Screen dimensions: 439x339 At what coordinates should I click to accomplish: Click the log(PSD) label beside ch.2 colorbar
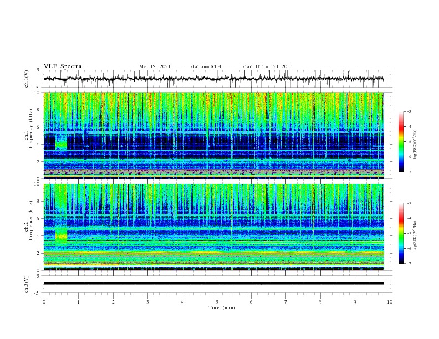click(x=415, y=236)
